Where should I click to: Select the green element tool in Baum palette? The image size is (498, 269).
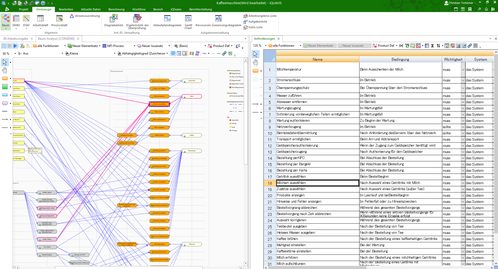coord(5,87)
